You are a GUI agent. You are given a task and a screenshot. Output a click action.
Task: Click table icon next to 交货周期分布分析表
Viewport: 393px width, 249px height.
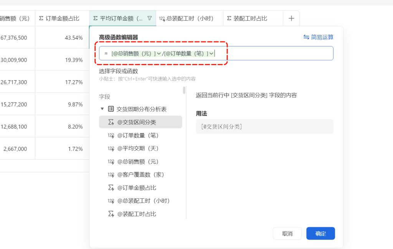111,109
